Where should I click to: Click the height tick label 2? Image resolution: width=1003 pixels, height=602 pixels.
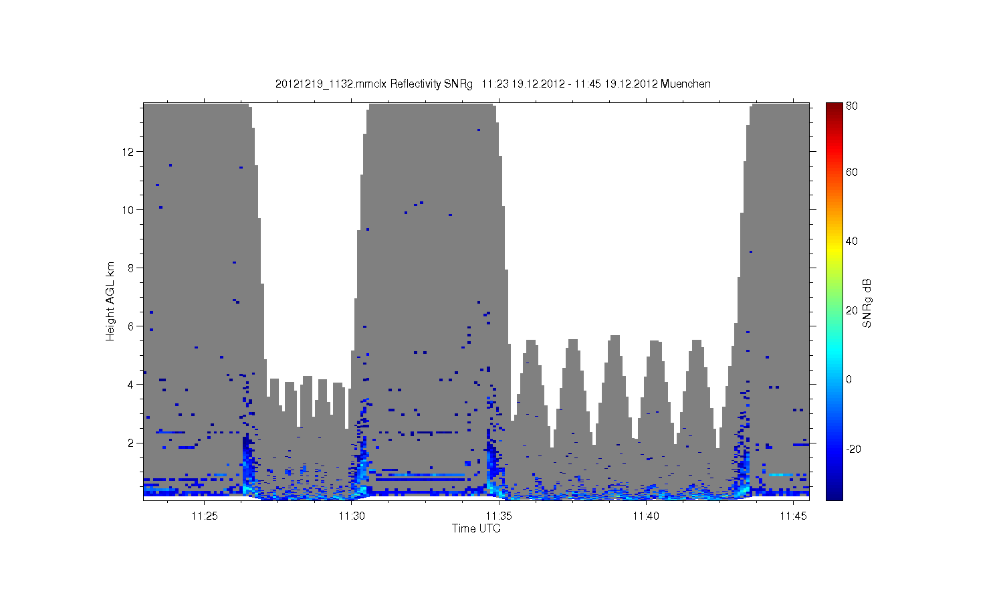tap(131, 442)
